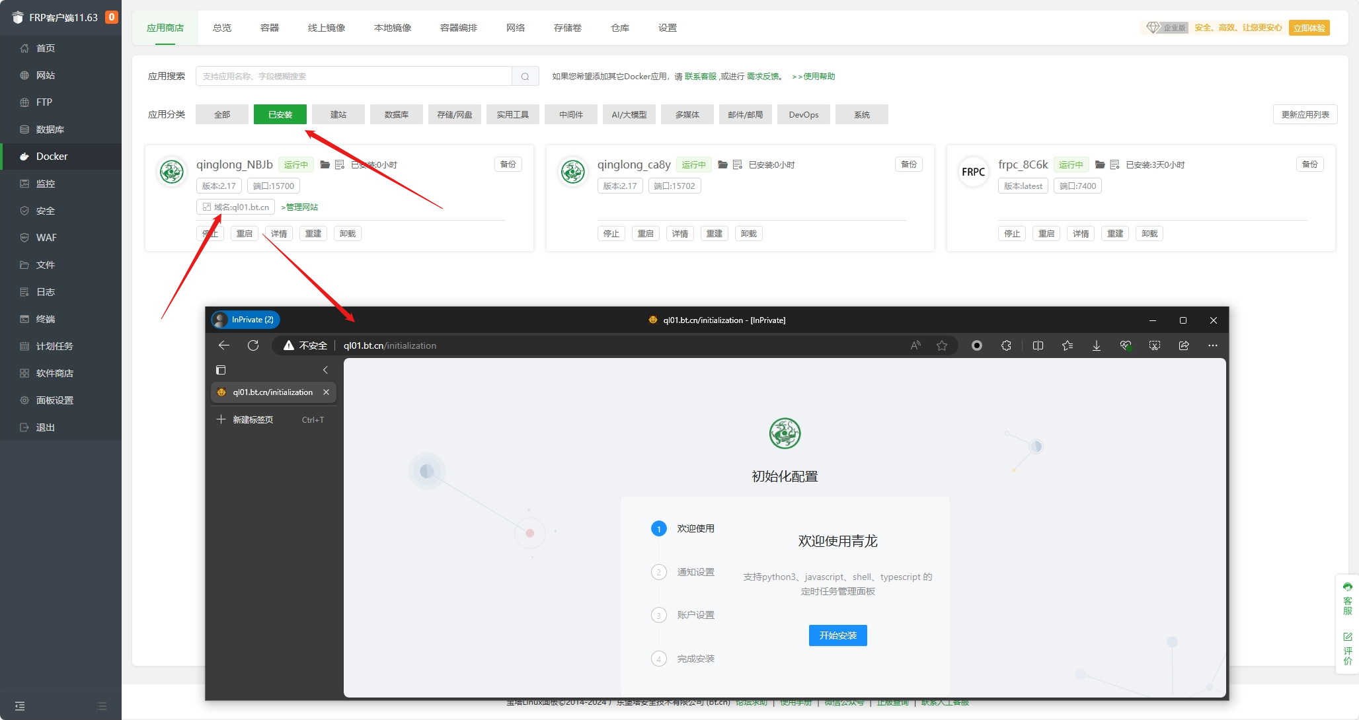The image size is (1359, 720).
Task: Switch to the 容器 tab
Action: pyautogui.click(x=270, y=28)
